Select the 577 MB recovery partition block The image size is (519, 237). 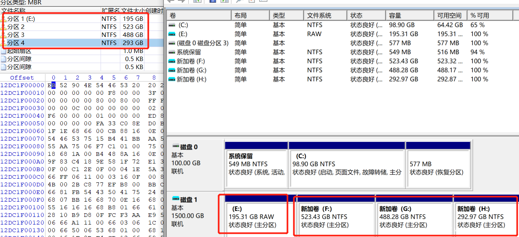pos(438,168)
